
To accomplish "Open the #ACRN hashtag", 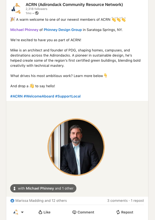I will (16, 96).
